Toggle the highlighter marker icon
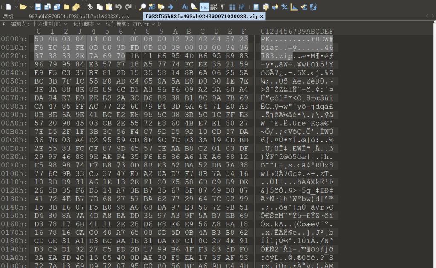 pos(194,7)
